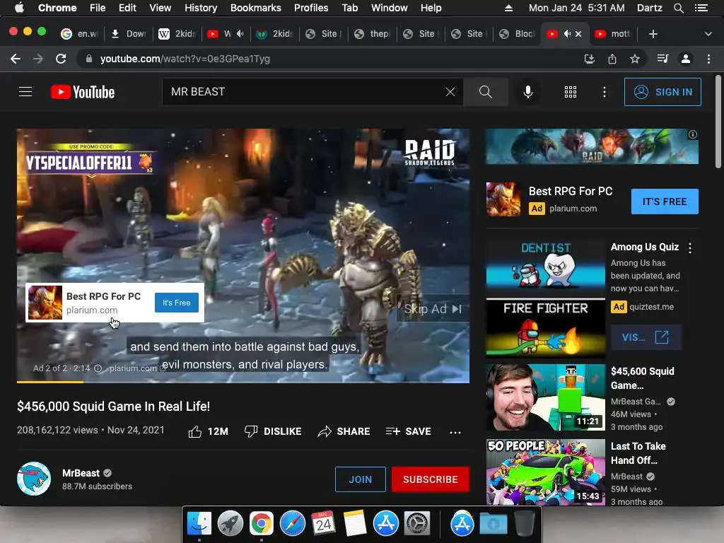Switch to the 2kids Wikipedia tab

(x=177, y=34)
